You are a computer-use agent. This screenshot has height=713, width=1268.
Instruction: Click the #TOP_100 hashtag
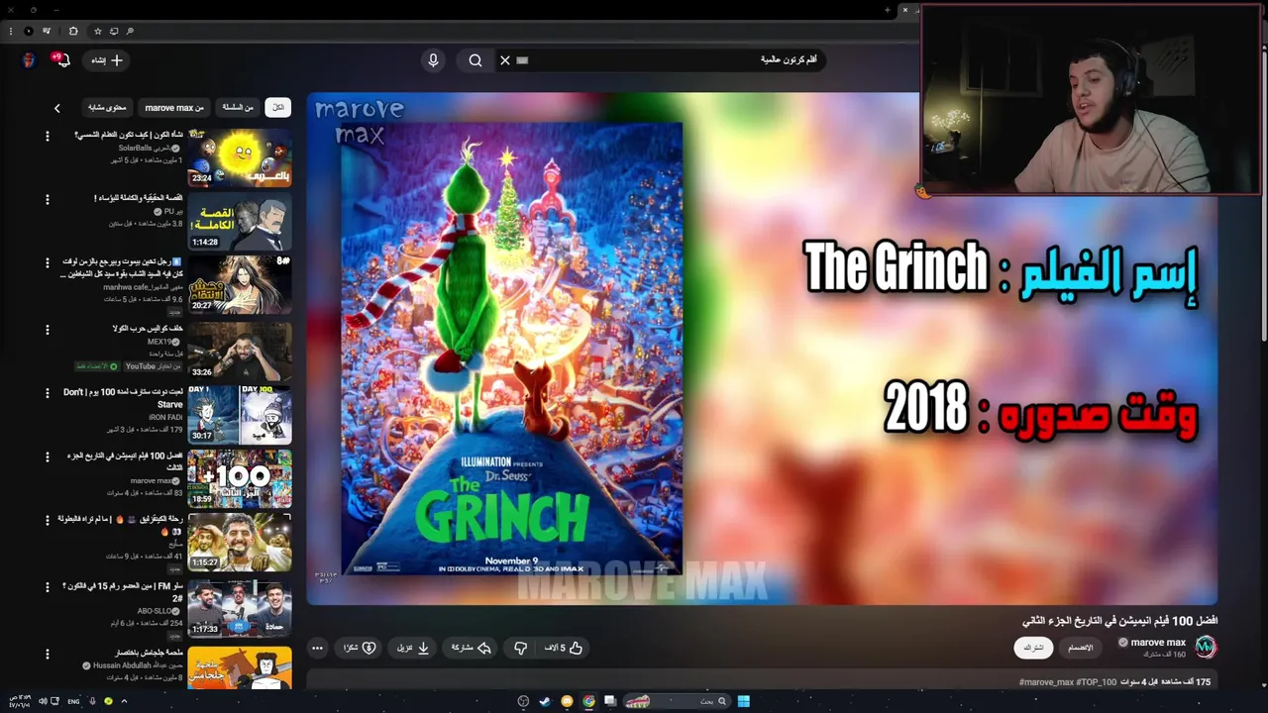1097,682
